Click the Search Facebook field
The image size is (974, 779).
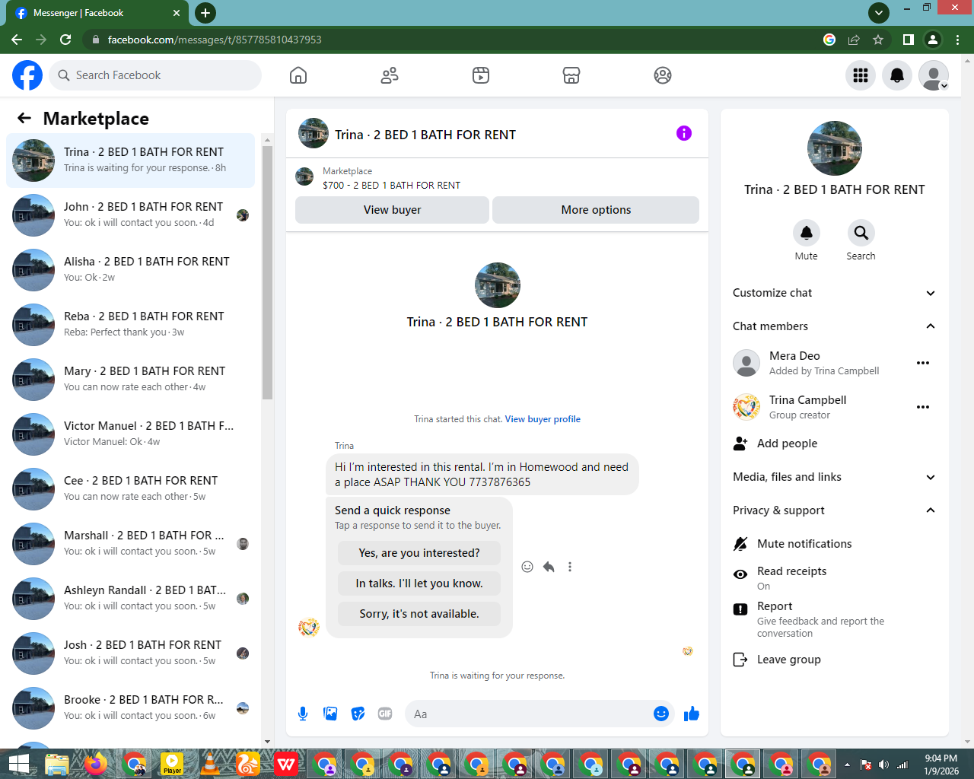tap(156, 75)
